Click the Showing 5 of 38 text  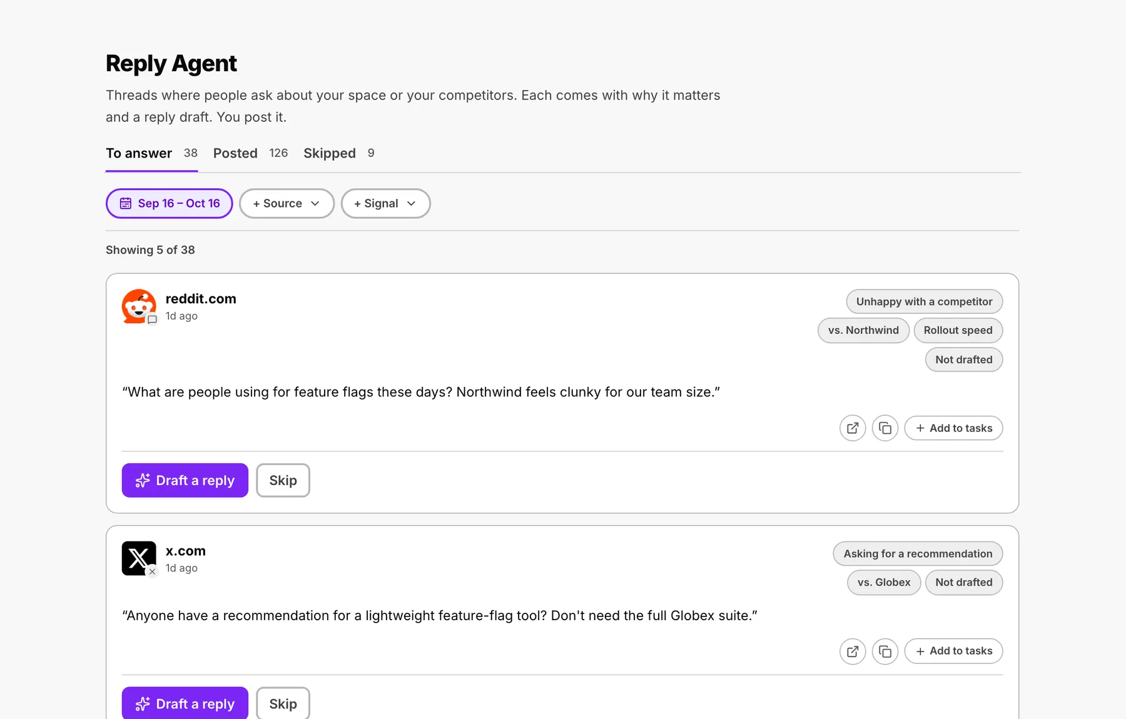(x=150, y=250)
